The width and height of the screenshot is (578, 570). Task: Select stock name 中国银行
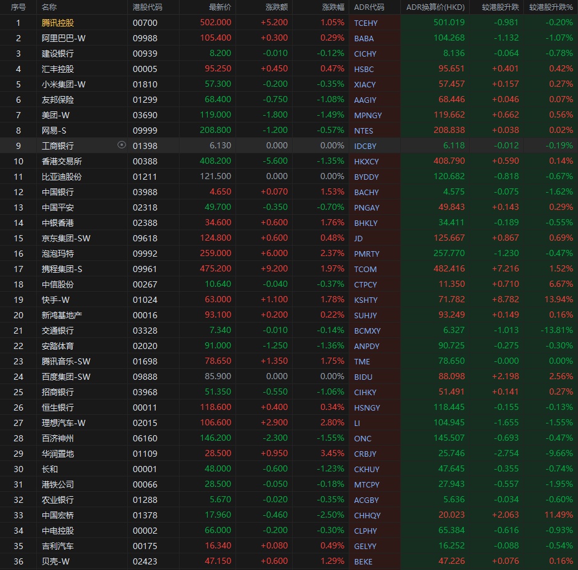pos(58,192)
